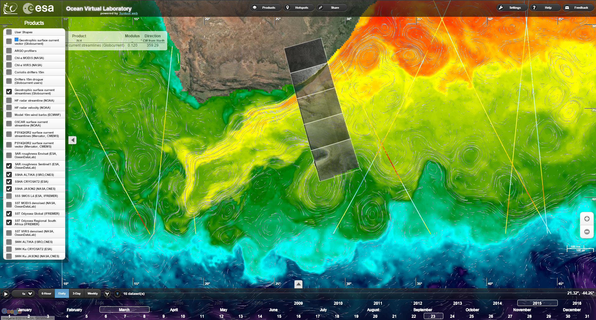
Task: Click the Help question mark button
Action: click(545, 7)
